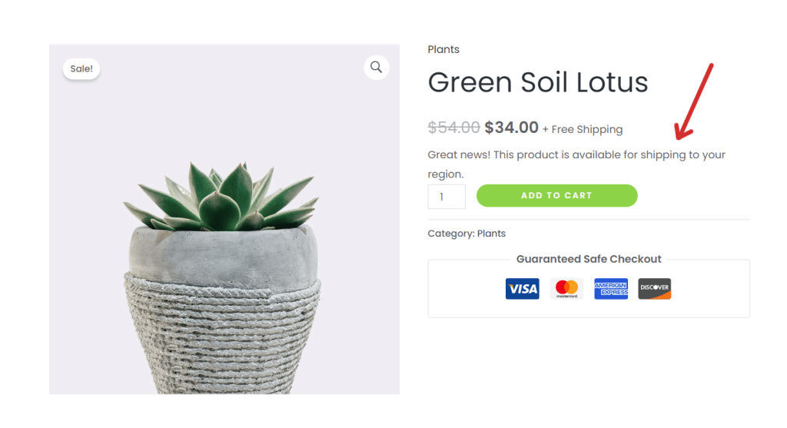Click the Visa card icon
Image resolution: width=787 pixels, height=428 pixels.
pyautogui.click(x=522, y=289)
